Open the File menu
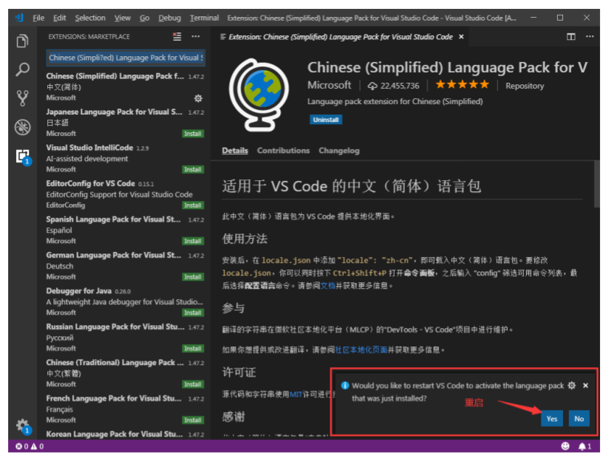This screenshot has width=606, height=458. pos(38,18)
